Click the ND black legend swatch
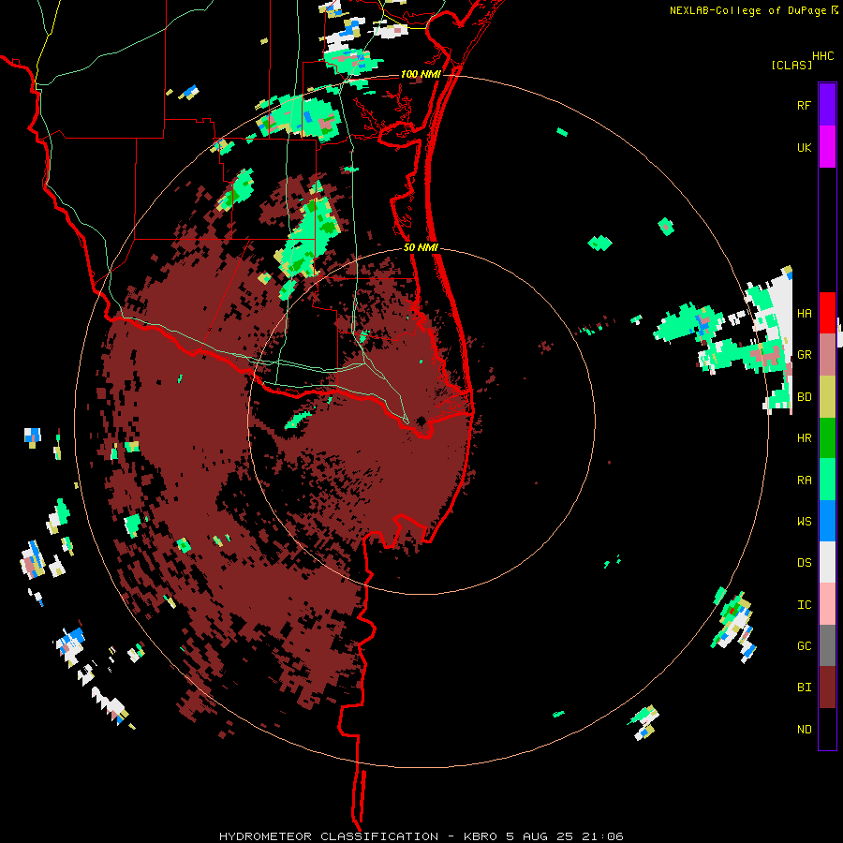Viewport: 843px width, 843px height. click(827, 729)
